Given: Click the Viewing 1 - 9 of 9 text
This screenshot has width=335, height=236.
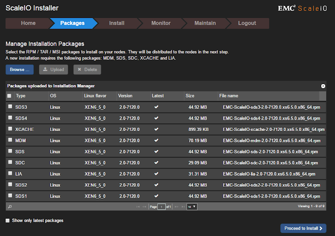Looking at the screenshot, I should (311, 206).
